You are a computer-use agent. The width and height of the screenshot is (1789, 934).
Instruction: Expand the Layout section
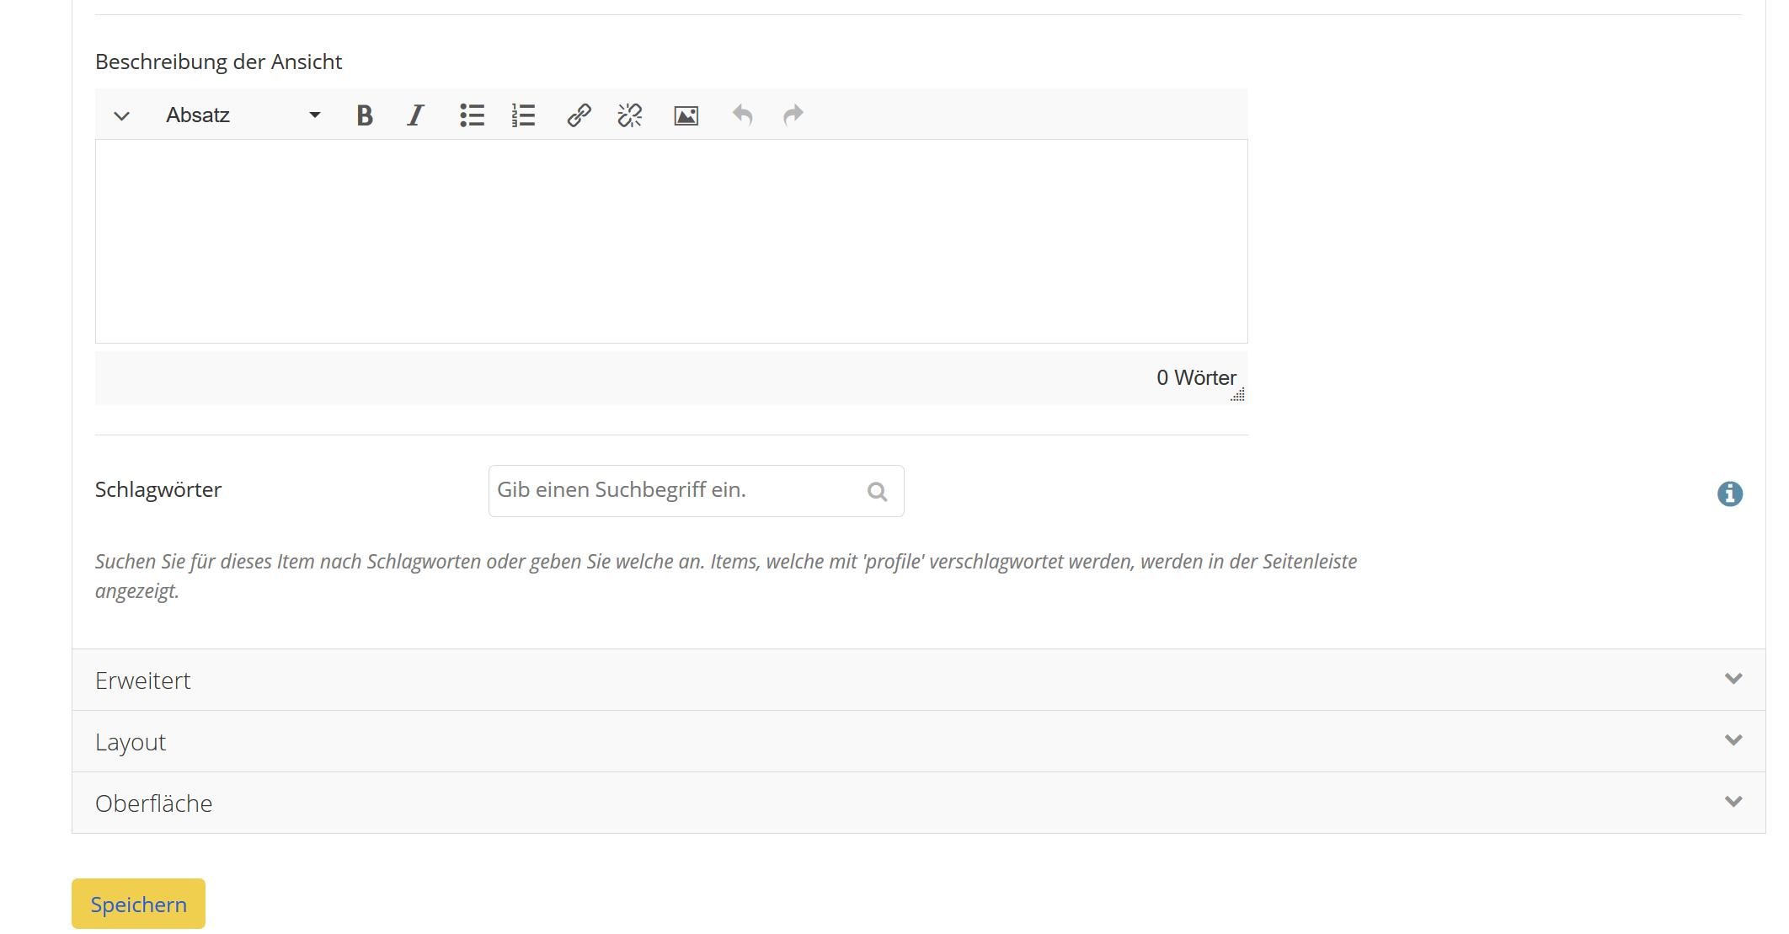(918, 741)
